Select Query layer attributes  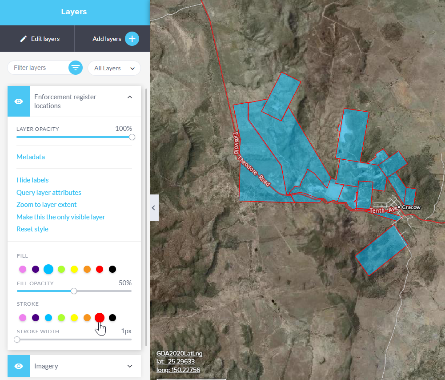(x=49, y=193)
